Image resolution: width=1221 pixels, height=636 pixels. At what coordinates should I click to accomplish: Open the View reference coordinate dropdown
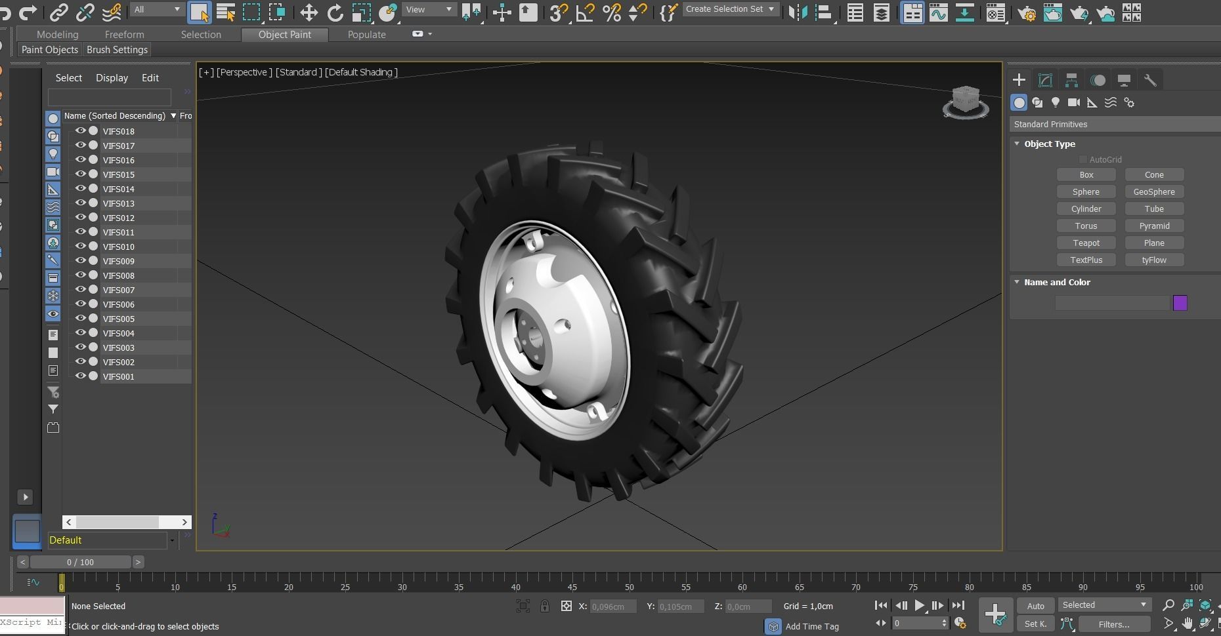(x=429, y=9)
